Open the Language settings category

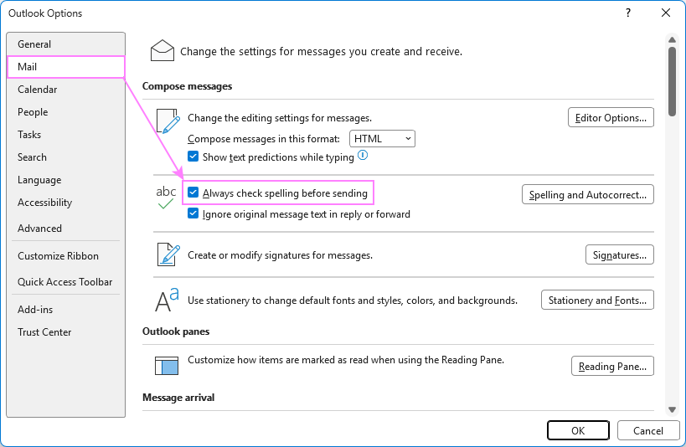click(65, 180)
